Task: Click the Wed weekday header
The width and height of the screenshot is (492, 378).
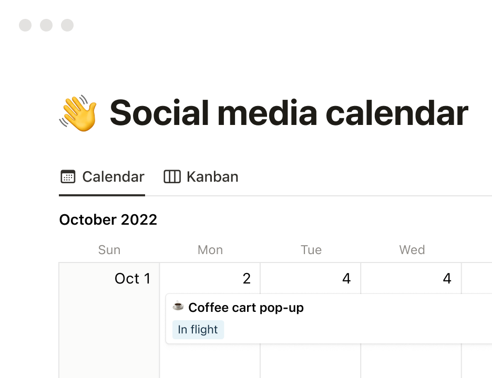Action: (412, 250)
